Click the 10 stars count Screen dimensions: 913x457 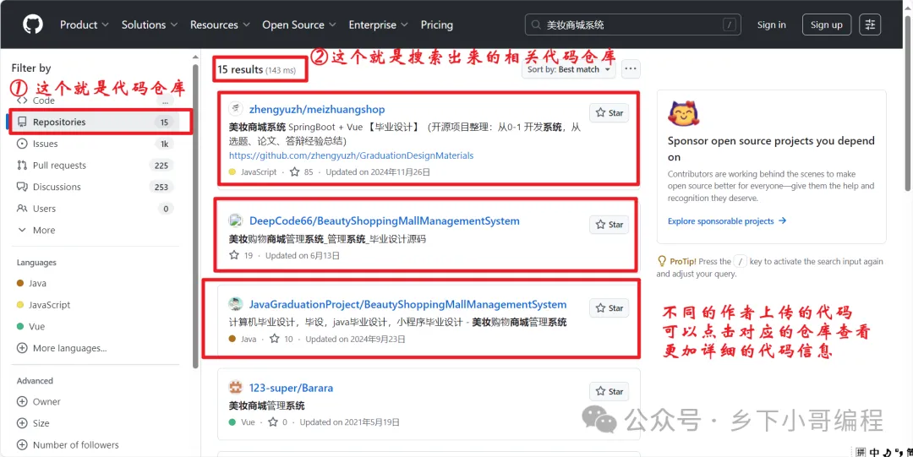click(282, 339)
